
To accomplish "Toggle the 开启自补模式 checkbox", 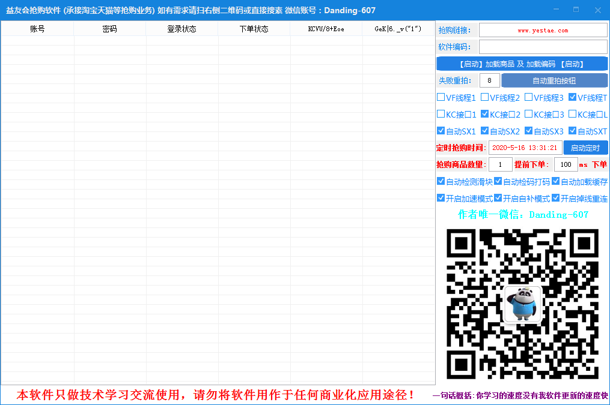I will (498, 197).
